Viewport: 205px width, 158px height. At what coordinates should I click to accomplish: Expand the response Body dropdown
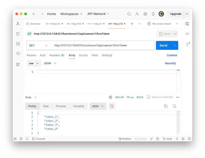31,97
